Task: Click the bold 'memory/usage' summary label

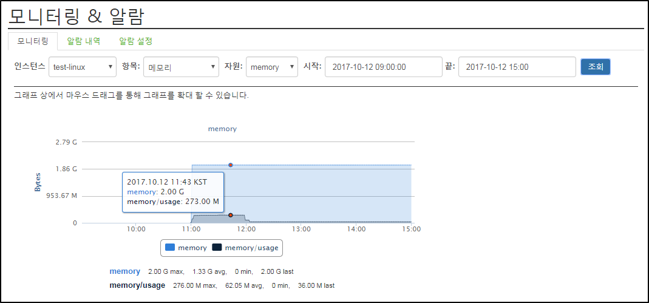Action: (137, 285)
